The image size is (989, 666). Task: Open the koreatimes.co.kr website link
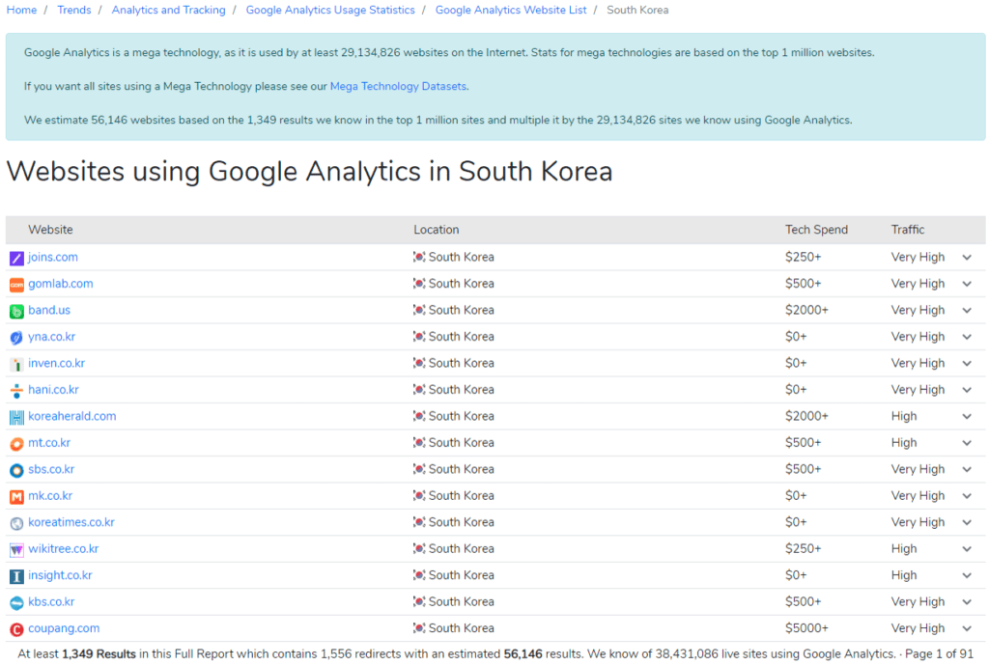71,522
